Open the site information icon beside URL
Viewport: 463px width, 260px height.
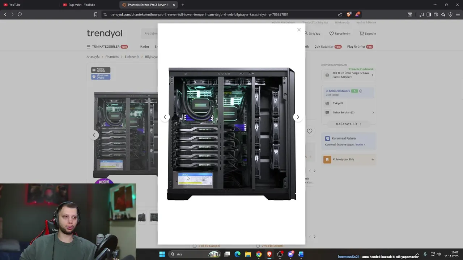[x=105, y=14]
